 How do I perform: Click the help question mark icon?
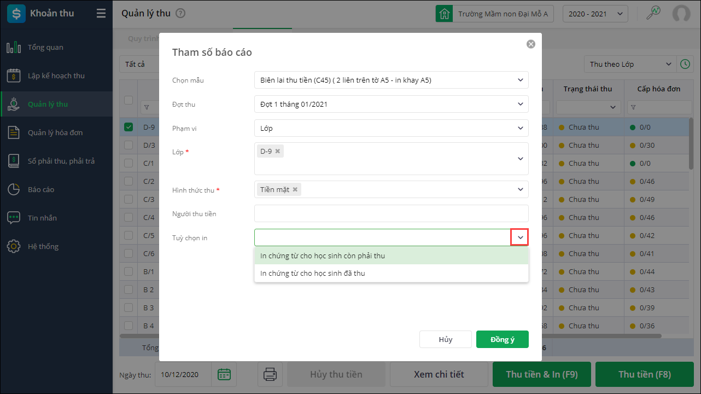click(x=180, y=14)
